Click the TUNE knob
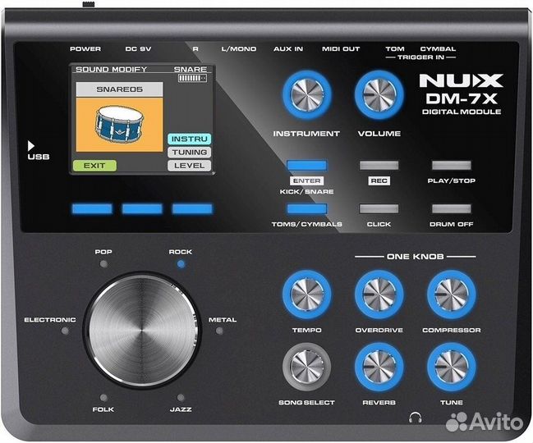The image size is (533, 443). pyautogui.click(x=452, y=367)
